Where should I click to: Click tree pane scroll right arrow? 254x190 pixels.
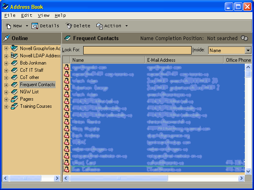click(x=57, y=178)
